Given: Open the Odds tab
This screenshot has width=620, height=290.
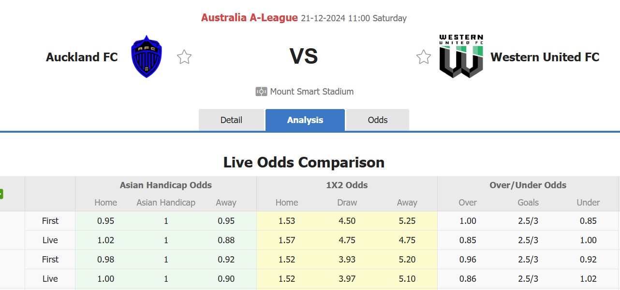Looking at the screenshot, I should 378,120.
